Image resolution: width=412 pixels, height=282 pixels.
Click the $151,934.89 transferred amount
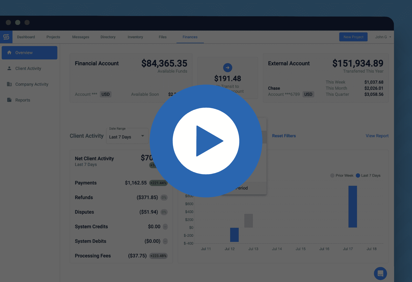coord(358,63)
